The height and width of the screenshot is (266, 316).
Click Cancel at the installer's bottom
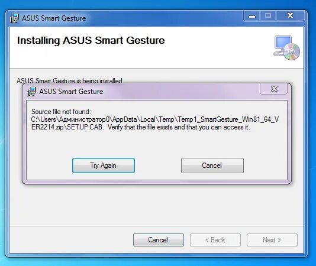click(x=159, y=240)
